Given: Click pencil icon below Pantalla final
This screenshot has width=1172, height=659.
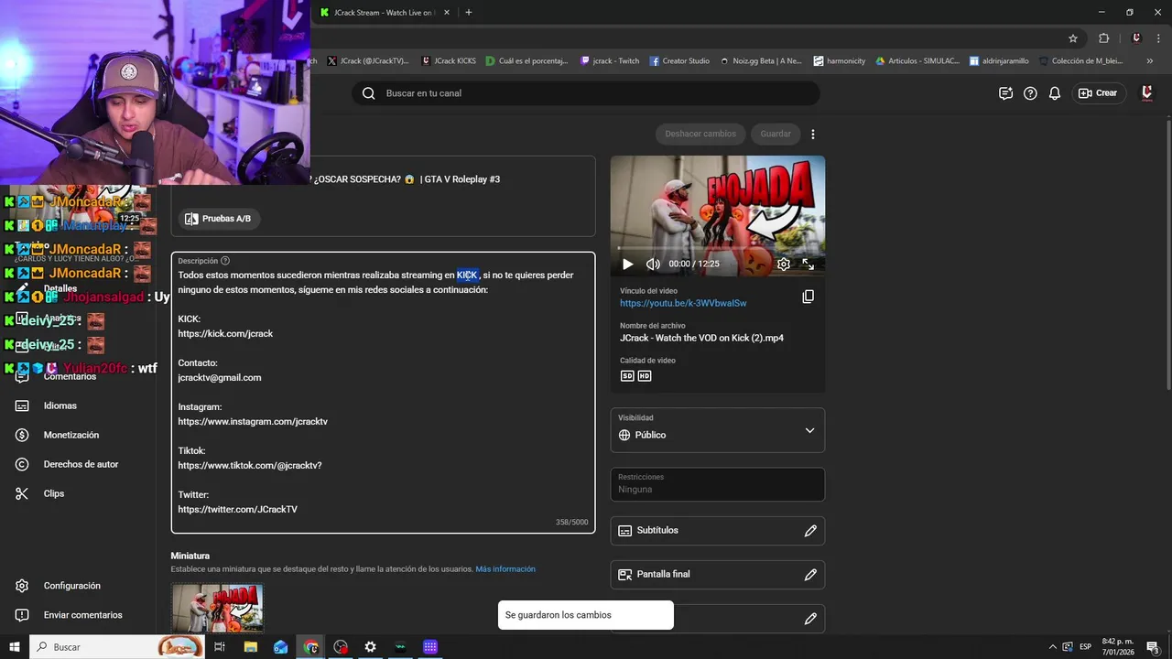Looking at the screenshot, I should click(x=810, y=619).
